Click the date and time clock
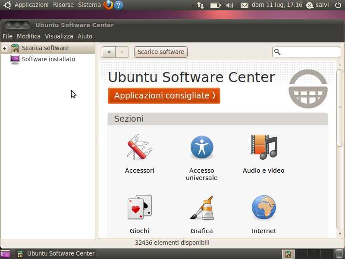This screenshot has width=345, height=259. tap(277, 5)
